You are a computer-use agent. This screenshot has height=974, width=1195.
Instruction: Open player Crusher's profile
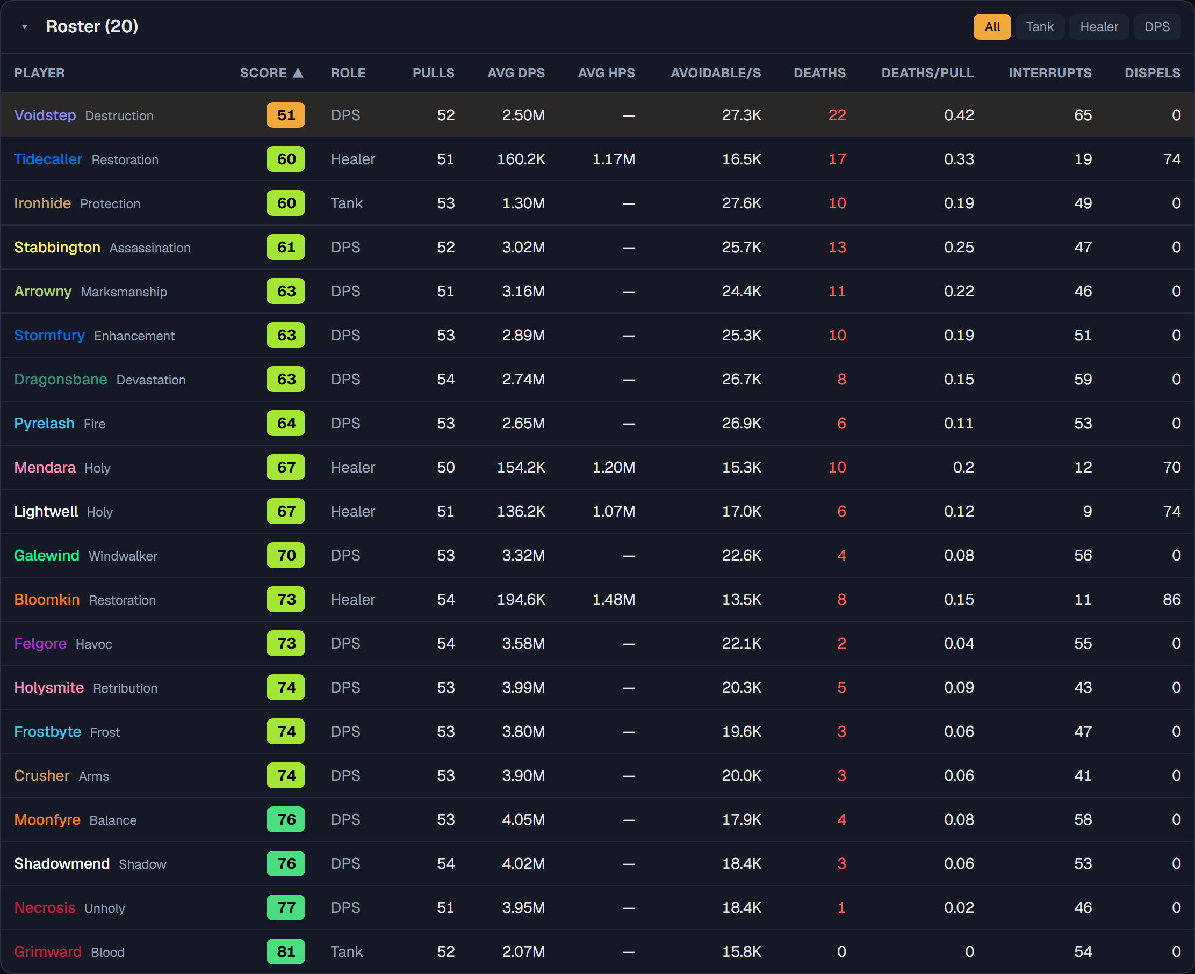pyautogui.click(x=41, y=776)
